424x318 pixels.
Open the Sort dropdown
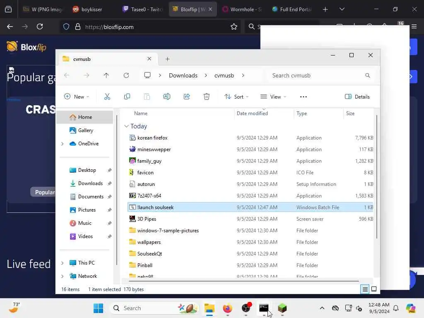point(236,97)
